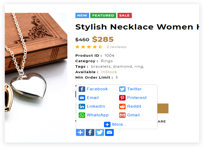
Task: Click the Pinterest icon in share popup
Action: point(122,98)
